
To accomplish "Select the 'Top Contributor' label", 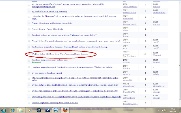I will tap(130, 56).
